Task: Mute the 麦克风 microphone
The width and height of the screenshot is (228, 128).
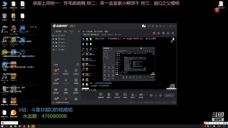Action: click(133, 96)
